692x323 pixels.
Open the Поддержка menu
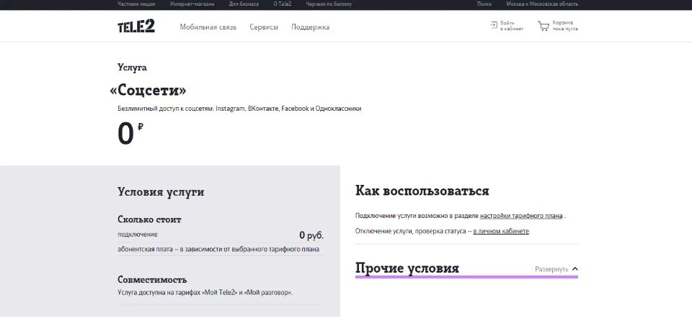coord(310,27)
